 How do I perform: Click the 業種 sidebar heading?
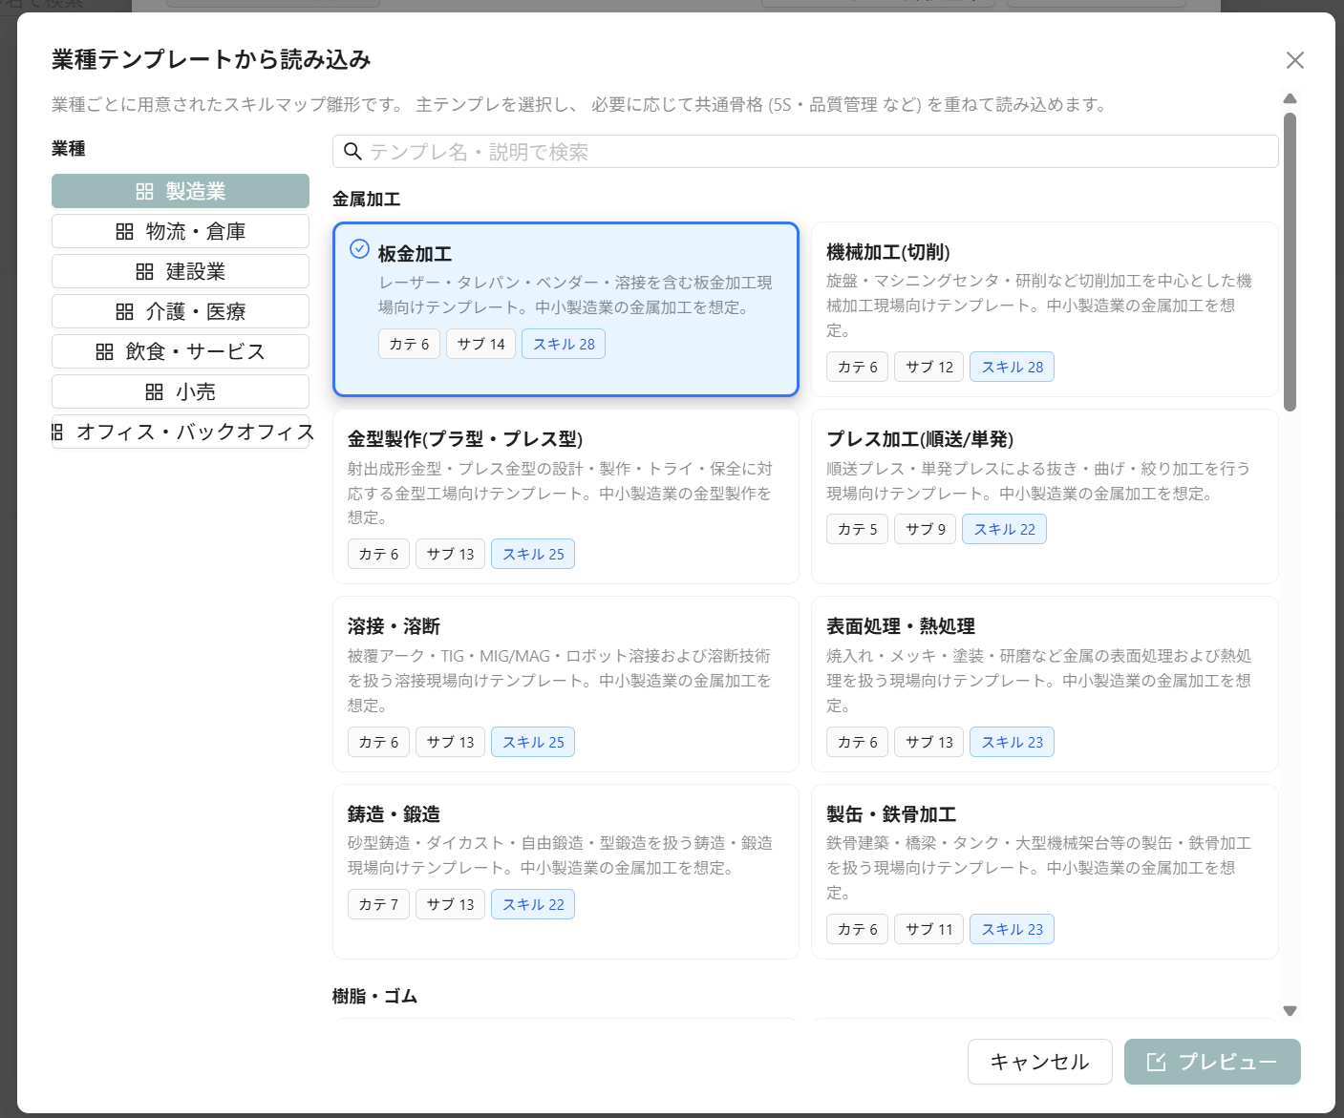point(69,148)
